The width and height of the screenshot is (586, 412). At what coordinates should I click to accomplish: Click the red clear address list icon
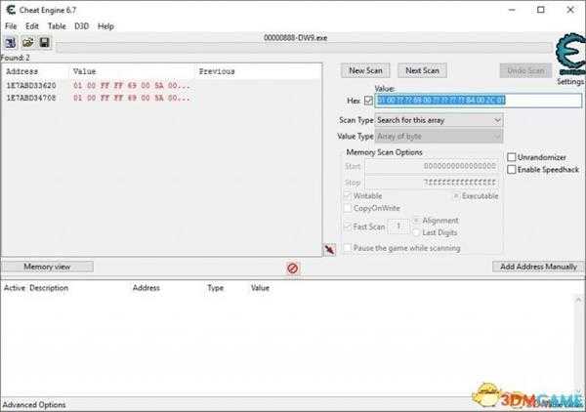(x=292, y=268)
